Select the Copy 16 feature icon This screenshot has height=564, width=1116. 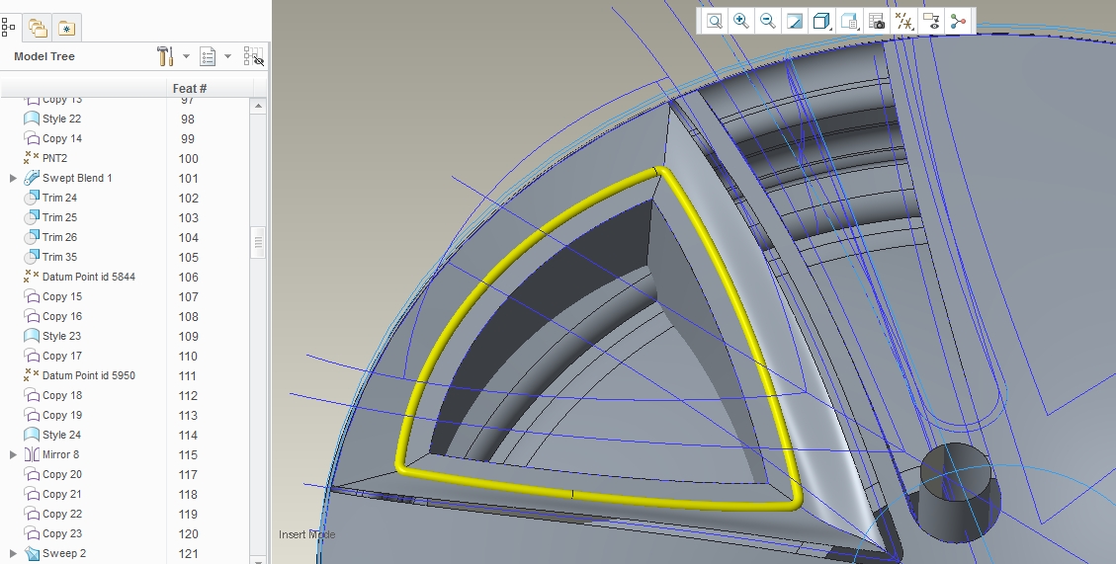tap(32, 316)
